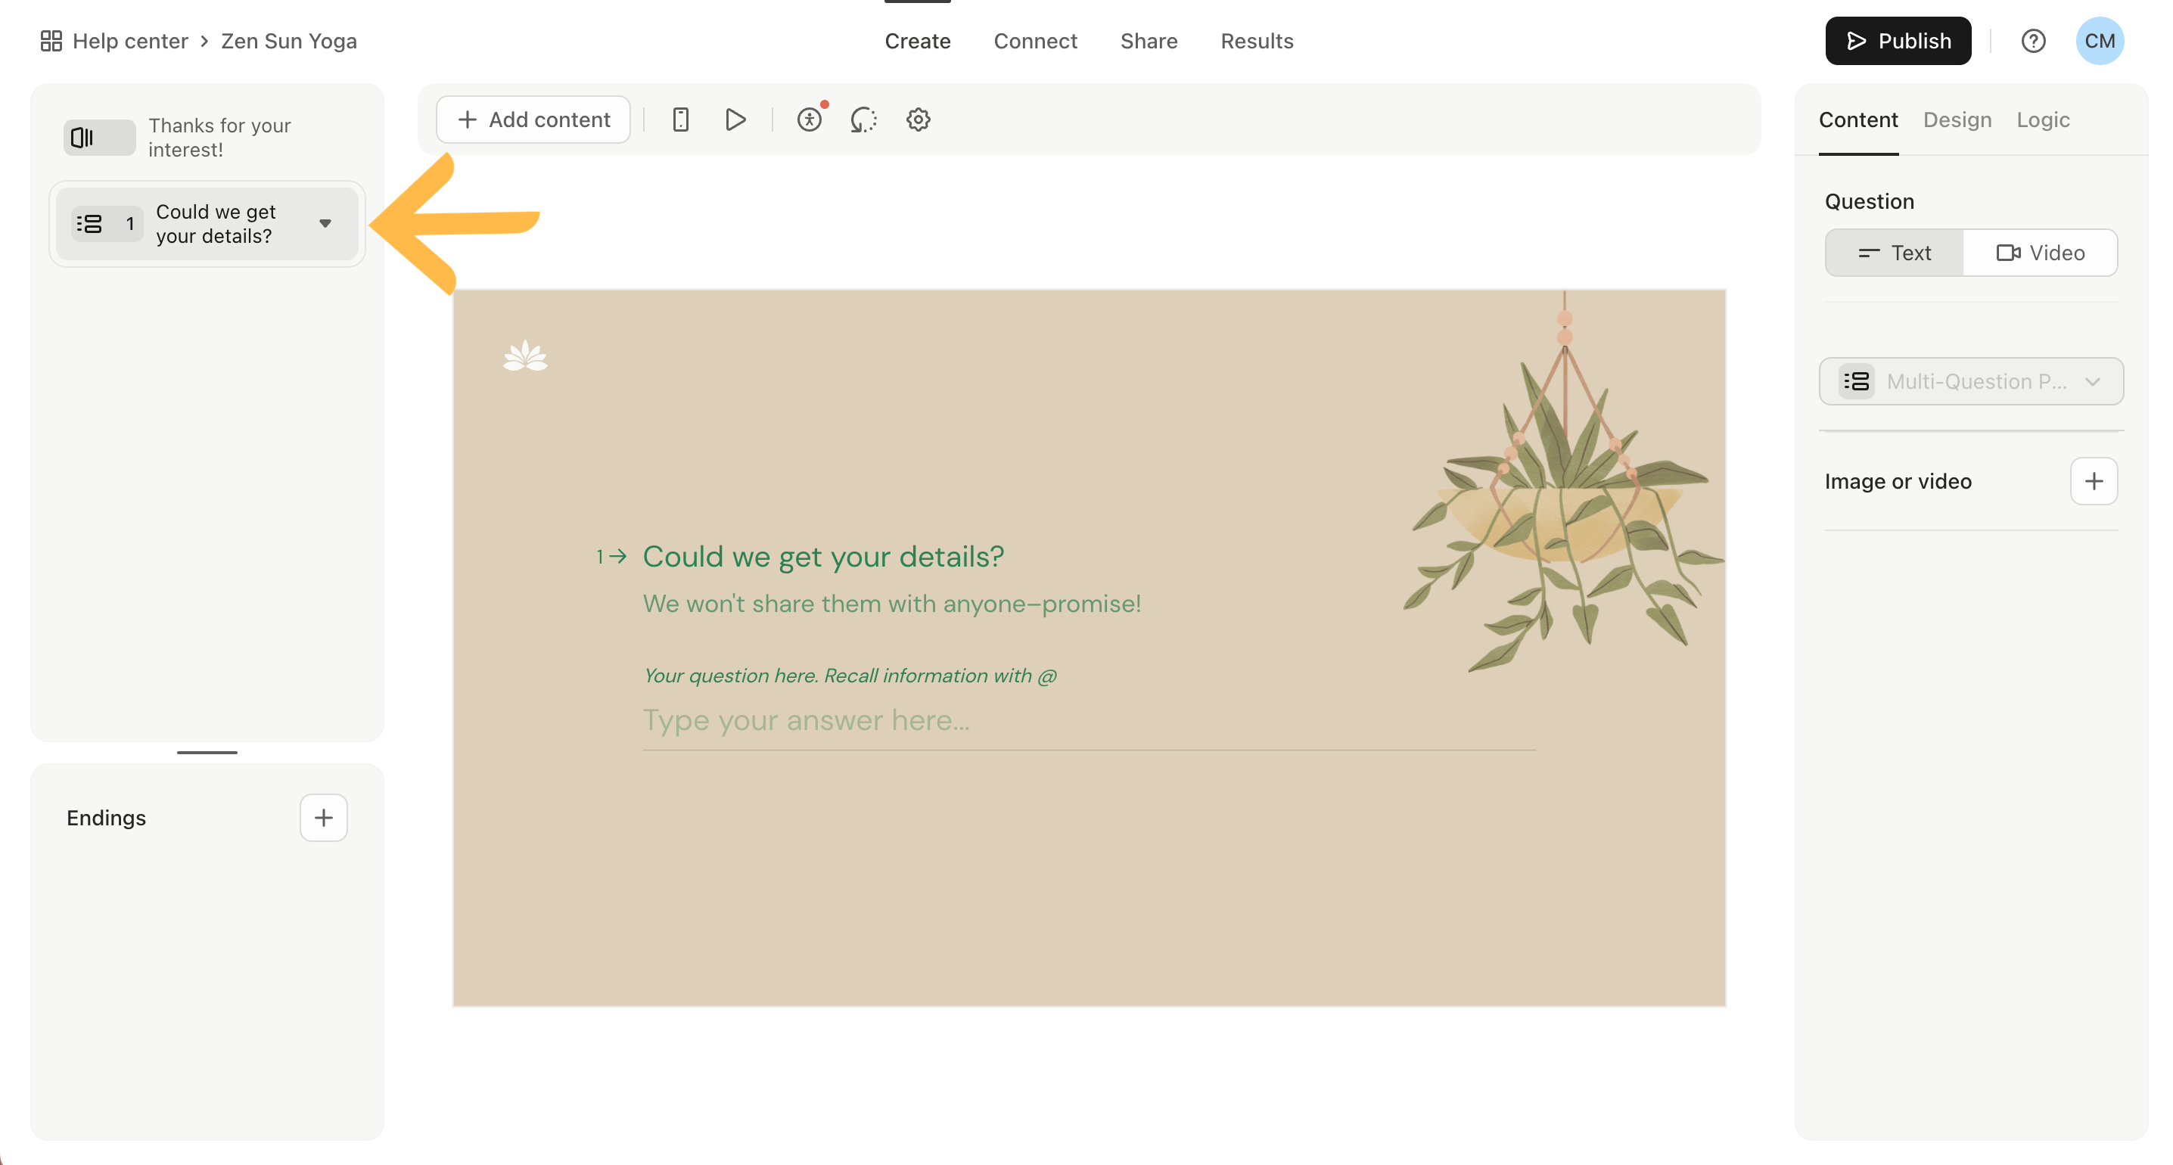This screenshot has height=1165, width=2173.
Task: Click the version history restore icon
Action: coord(863,119)
